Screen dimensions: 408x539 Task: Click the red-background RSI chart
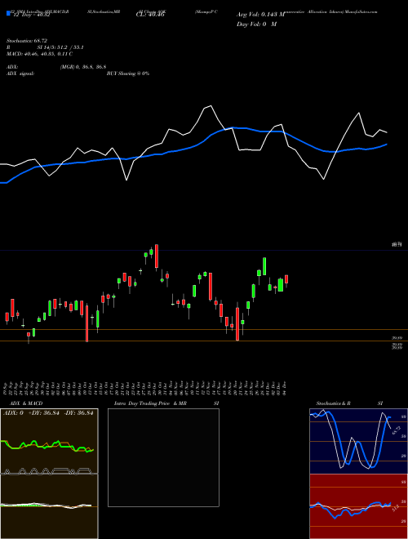(x=359, y=506)
